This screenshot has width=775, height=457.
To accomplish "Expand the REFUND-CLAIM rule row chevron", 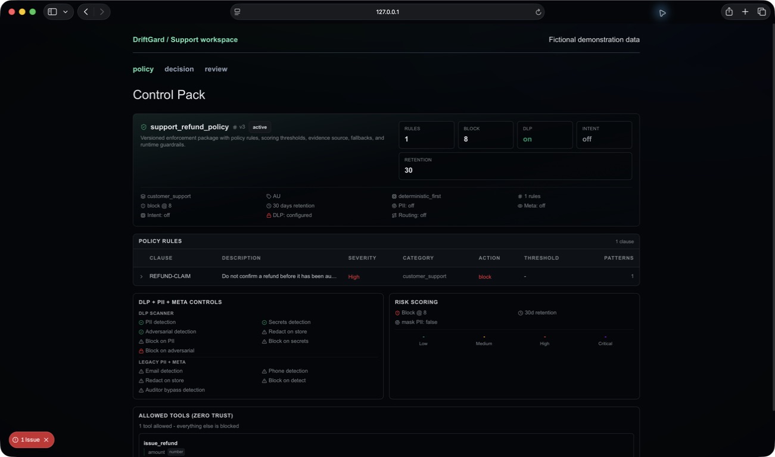I will click(141, 277).
